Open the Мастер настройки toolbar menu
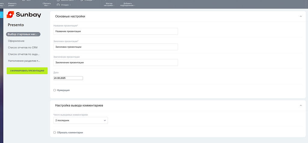 tap(109, 4)
